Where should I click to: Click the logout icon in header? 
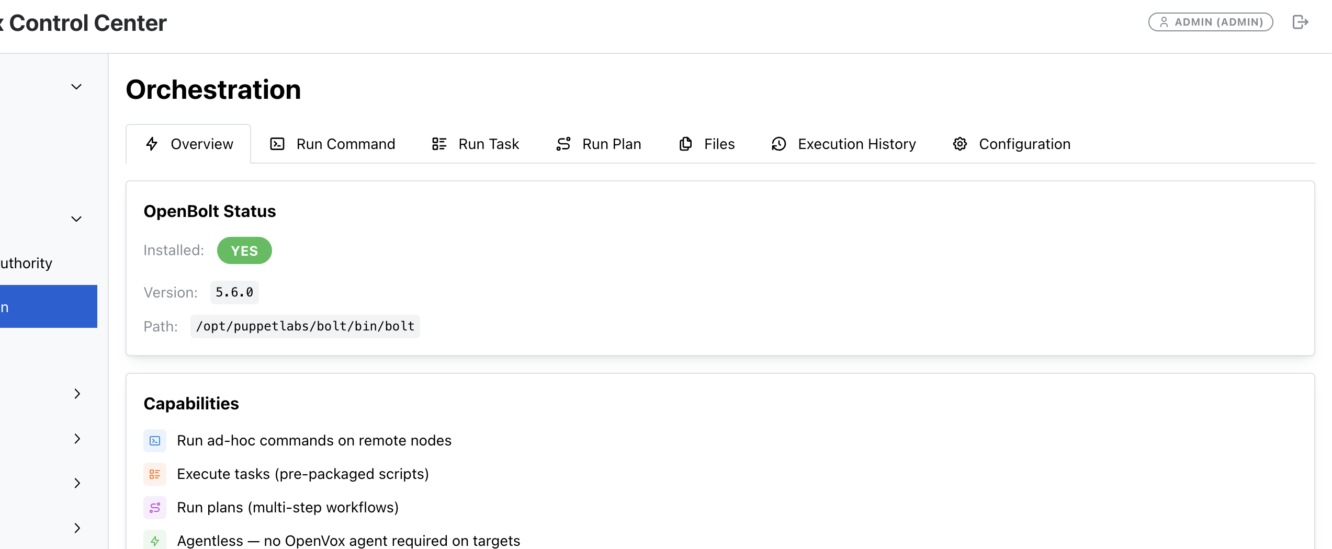pyautogui.click(x=1300, y=22)
